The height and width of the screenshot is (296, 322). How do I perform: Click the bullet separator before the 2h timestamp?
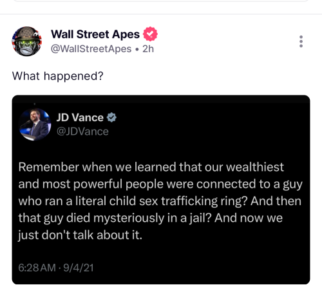[137, 49]
